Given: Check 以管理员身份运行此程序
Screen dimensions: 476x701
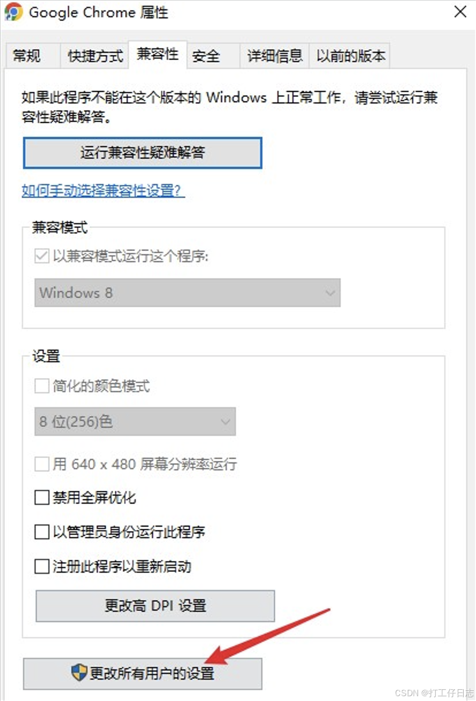Looking at the screenshot, I should point(41,532).
